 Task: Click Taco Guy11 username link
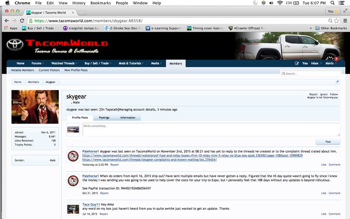[91, 205]
